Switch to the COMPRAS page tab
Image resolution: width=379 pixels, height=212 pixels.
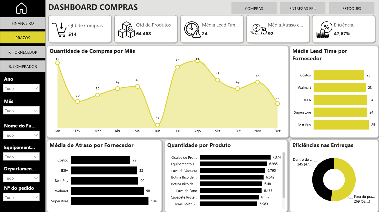254,8
